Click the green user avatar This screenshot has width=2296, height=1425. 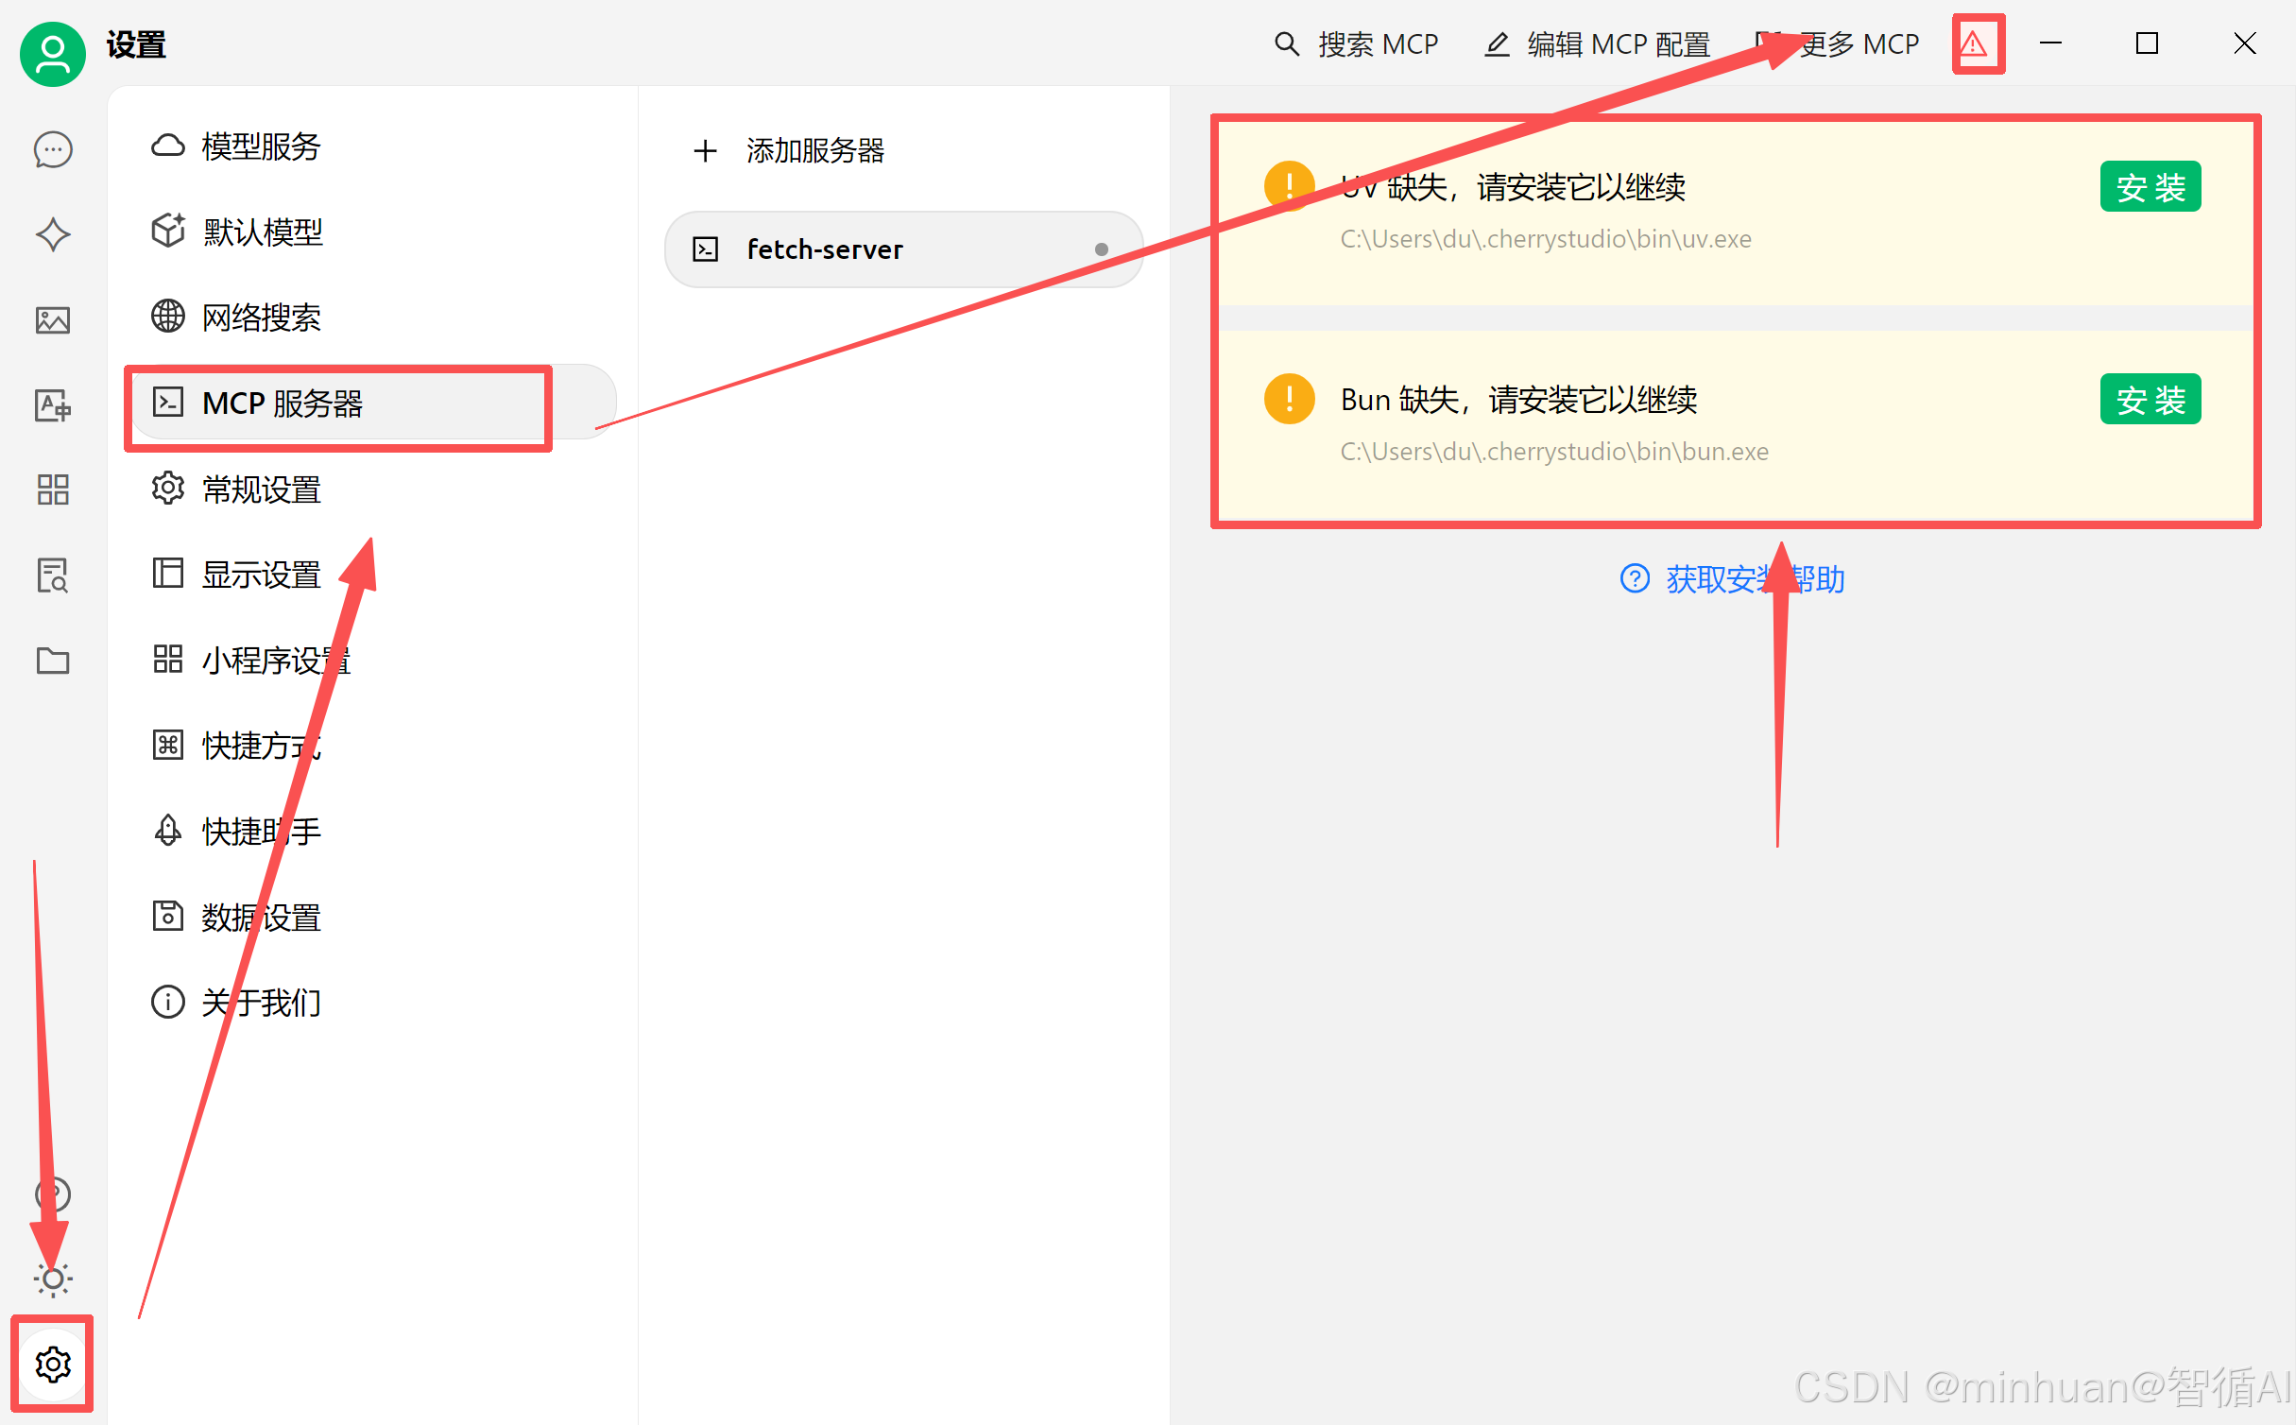click(53, 54)
